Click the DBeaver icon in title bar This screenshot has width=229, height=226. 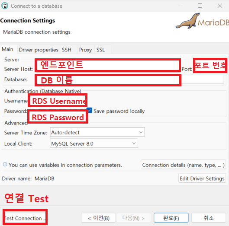point(5,6)
